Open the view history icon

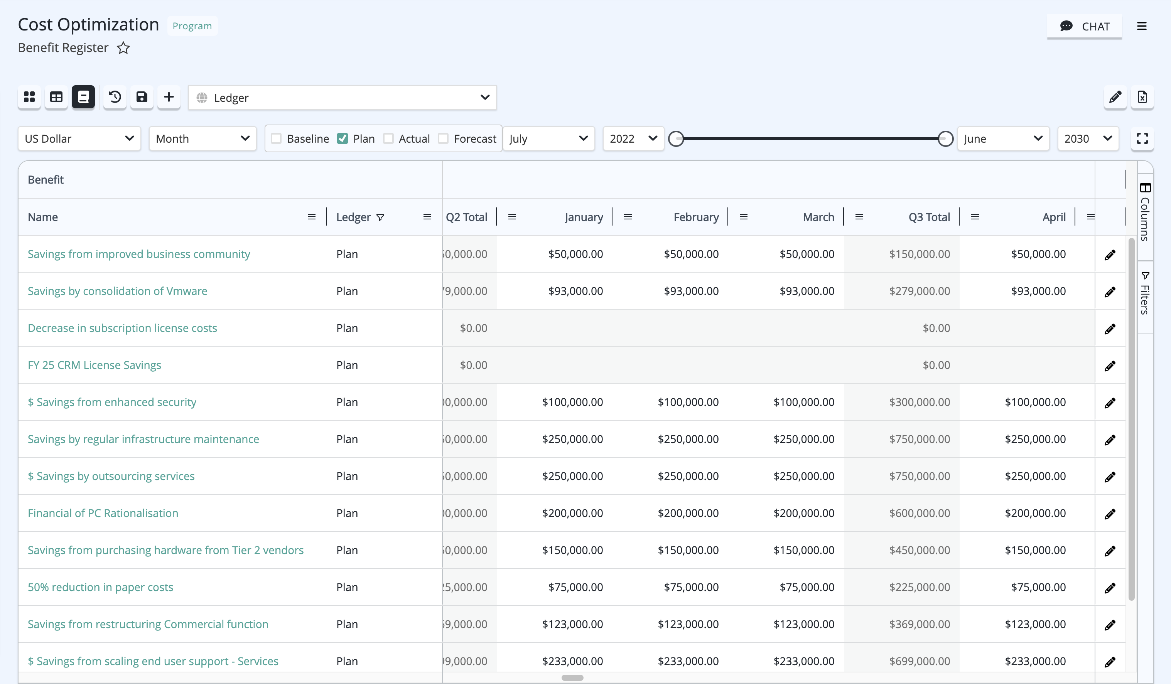click(x=115, y=97)
